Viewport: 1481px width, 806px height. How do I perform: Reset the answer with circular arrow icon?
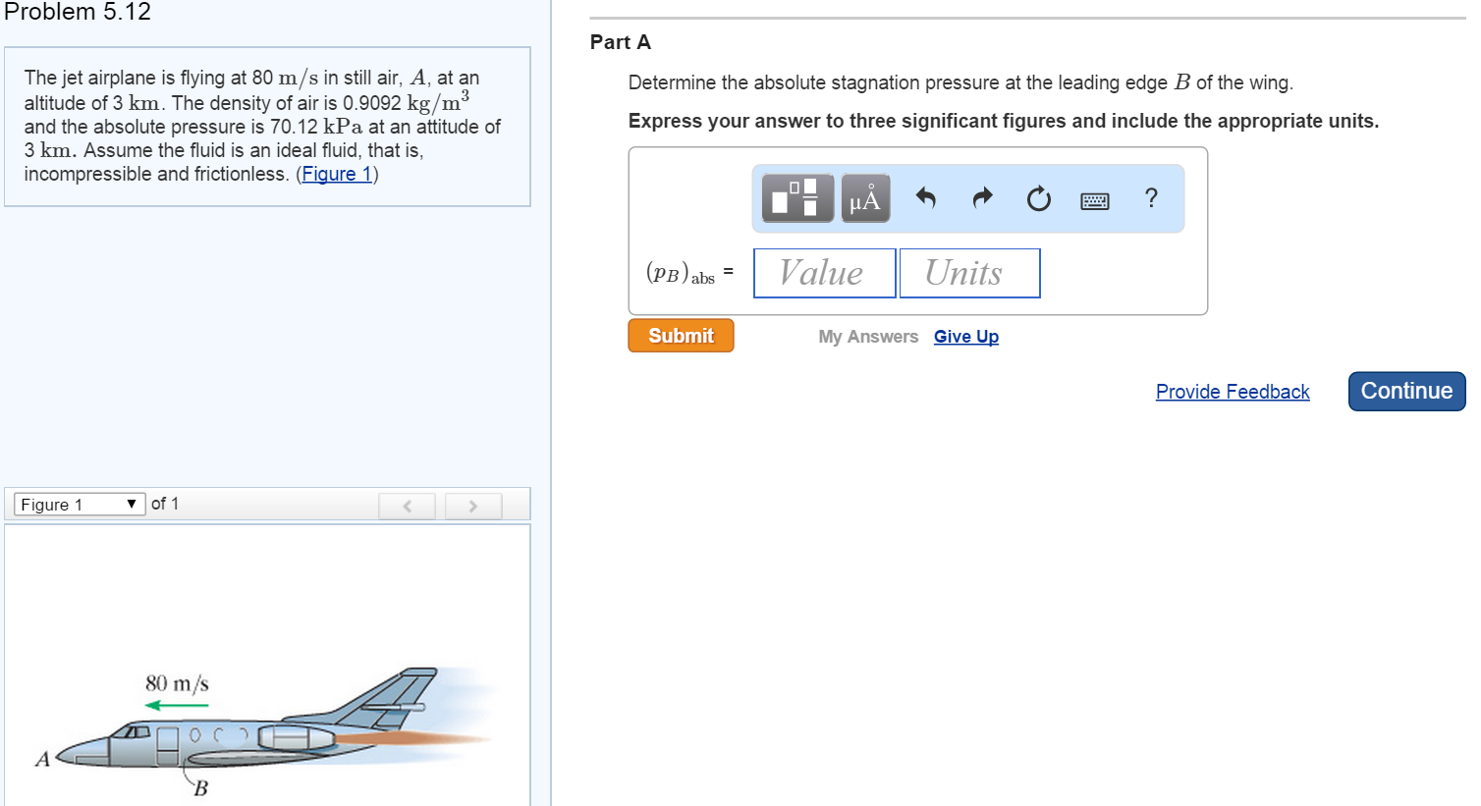point(1038,197)
